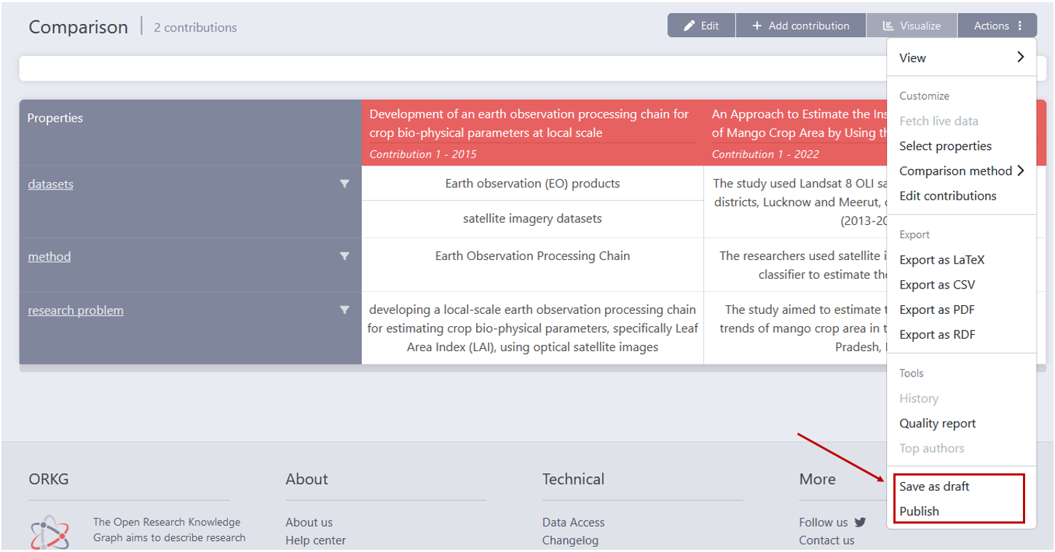The width and height of the screenshot is (1055, 552).
Task: Toggle the Actions dropdown menu
Action: 998,25
